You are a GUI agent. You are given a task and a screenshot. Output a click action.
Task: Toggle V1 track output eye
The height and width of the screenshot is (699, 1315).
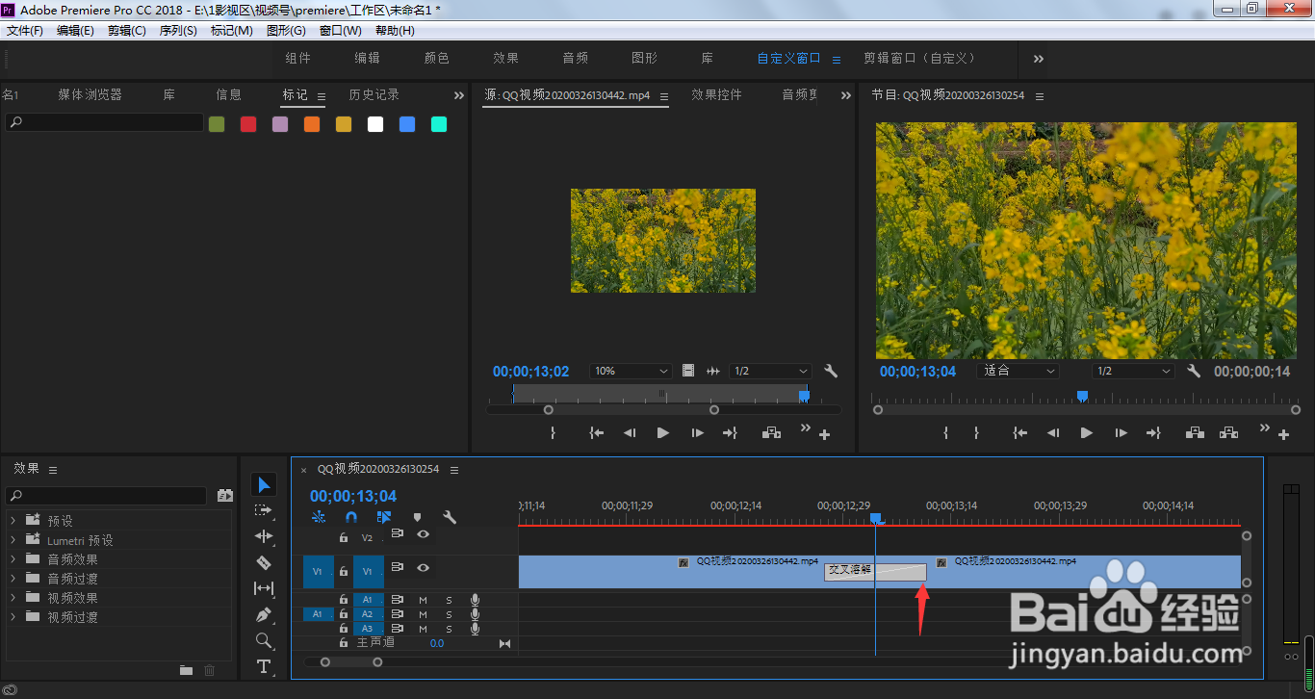click(423, 568)
